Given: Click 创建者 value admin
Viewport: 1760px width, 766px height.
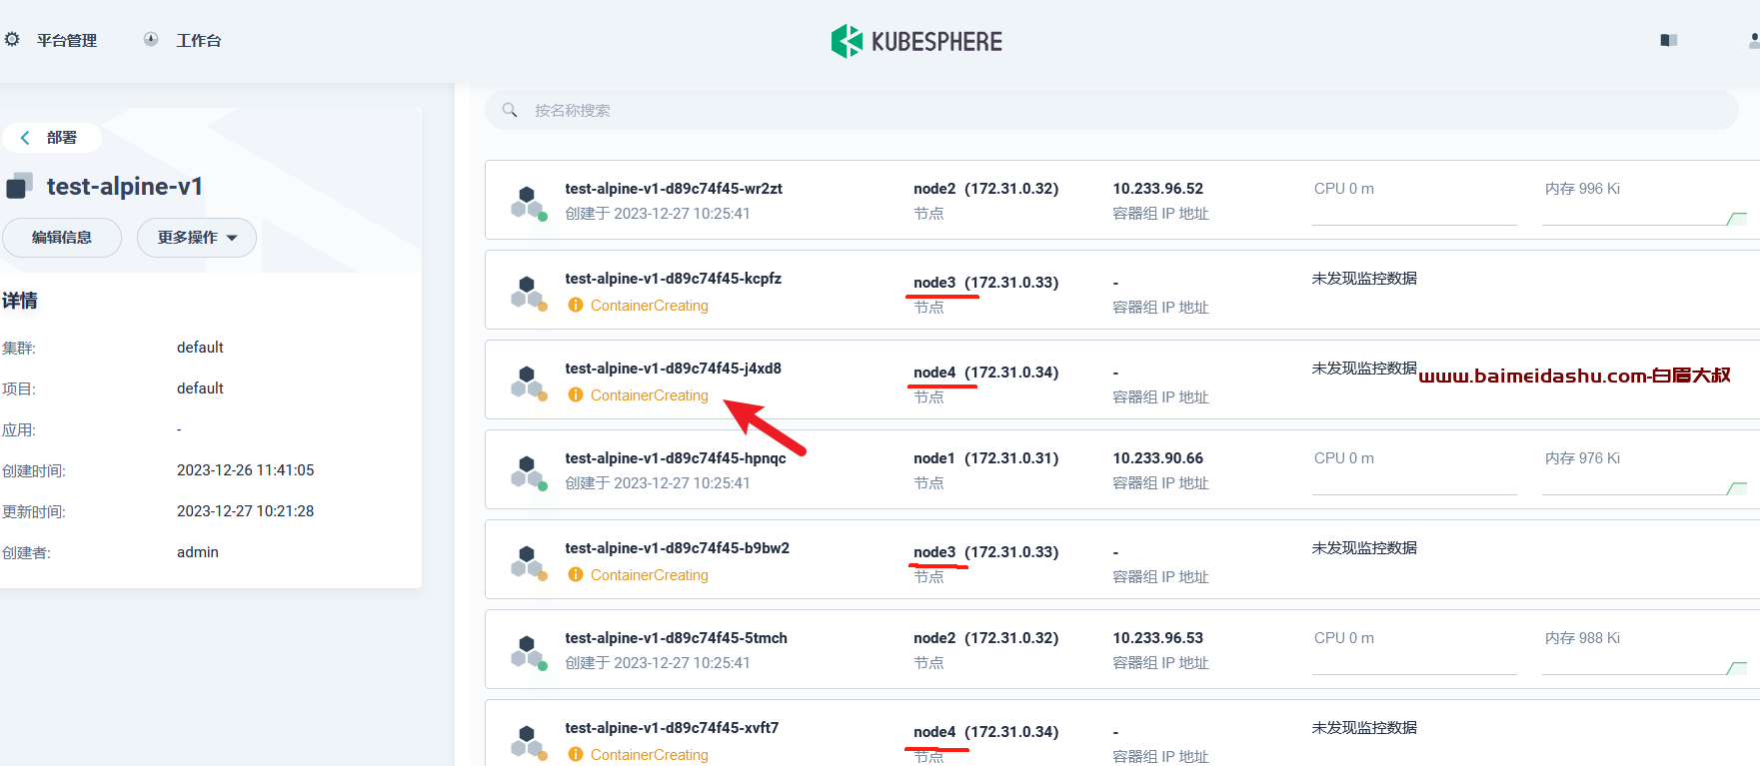Looking at the screenshot, I should point(198,552).
